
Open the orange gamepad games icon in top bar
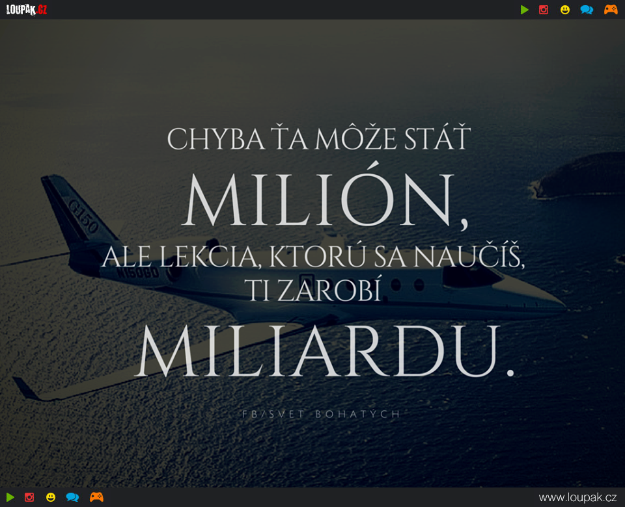(x=611, y=10)
